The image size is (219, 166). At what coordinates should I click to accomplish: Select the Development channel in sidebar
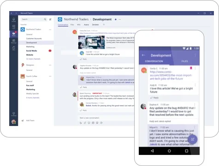click(x=36, y=43)
